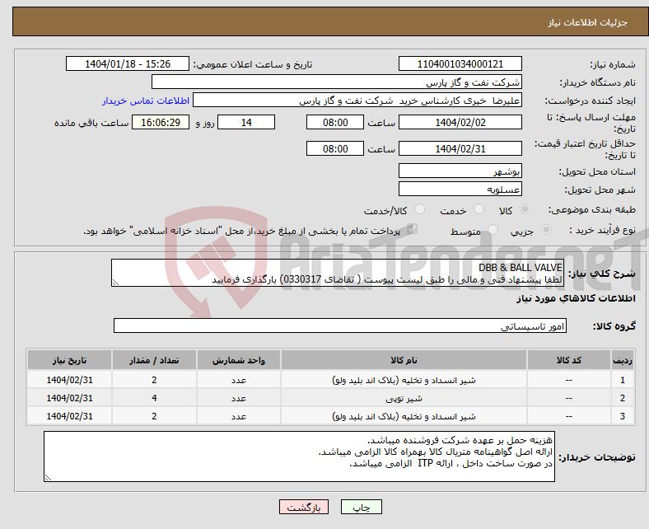Click row 2 item name شیر توپی
The width and height of the screenshot is (649, 529).
click(x=404, y=398)
